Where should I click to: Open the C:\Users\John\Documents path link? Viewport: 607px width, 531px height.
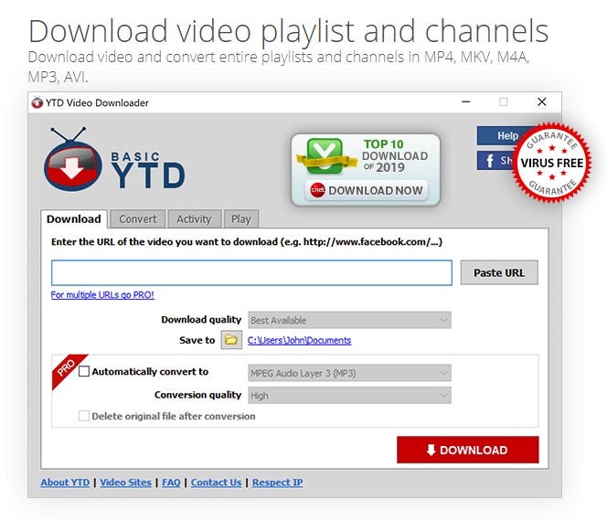point(299,340)
